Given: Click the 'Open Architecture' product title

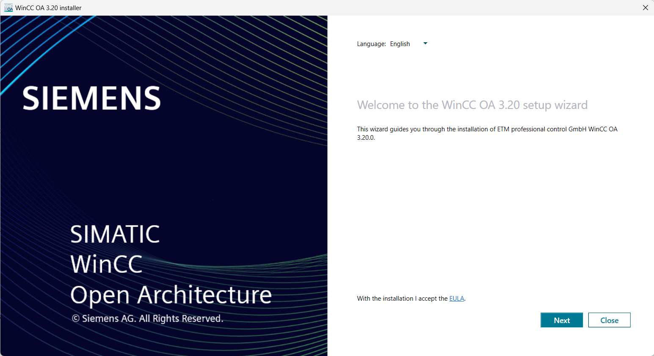Looking at the screenshot, I should (171, 295).
